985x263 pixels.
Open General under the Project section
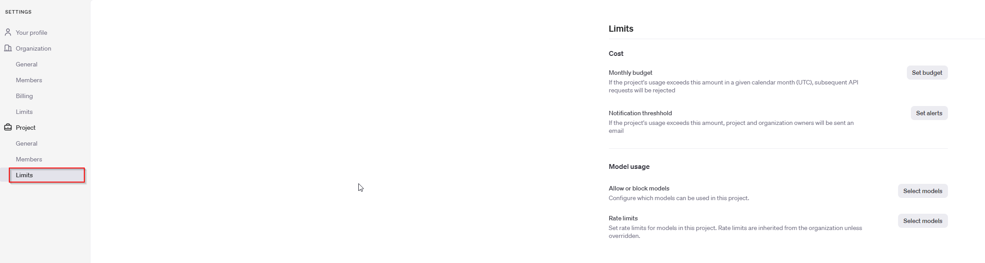coord(26,143)
